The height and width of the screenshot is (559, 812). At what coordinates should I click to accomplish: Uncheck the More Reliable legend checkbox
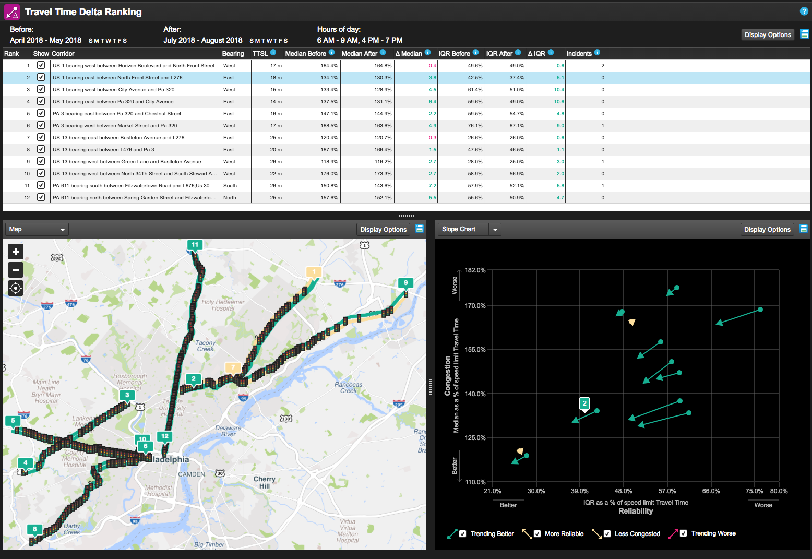[537, 533]
